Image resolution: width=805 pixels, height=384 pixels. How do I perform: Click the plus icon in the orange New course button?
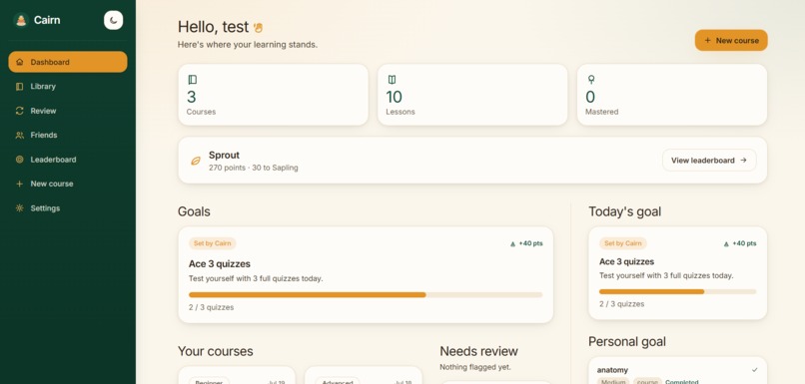click(x=707, y=40)
